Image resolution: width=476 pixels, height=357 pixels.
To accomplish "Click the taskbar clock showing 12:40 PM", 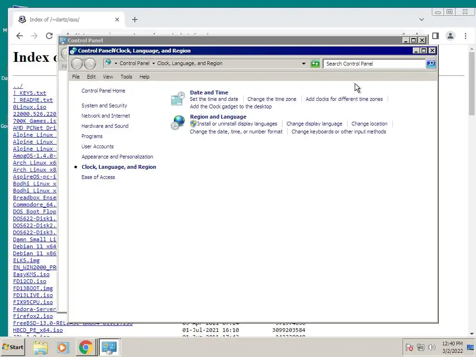I will 452,347.
